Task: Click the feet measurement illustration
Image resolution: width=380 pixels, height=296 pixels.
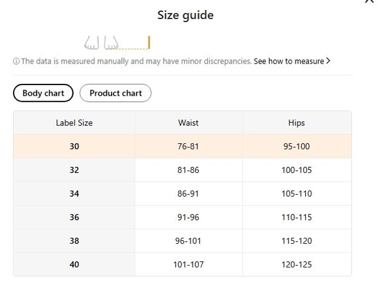Action: pyautogui.click(x=102, y=43)
